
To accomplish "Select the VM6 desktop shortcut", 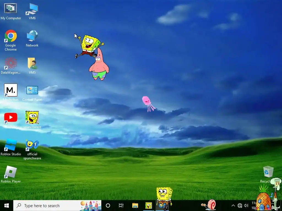I will (32, 11).
